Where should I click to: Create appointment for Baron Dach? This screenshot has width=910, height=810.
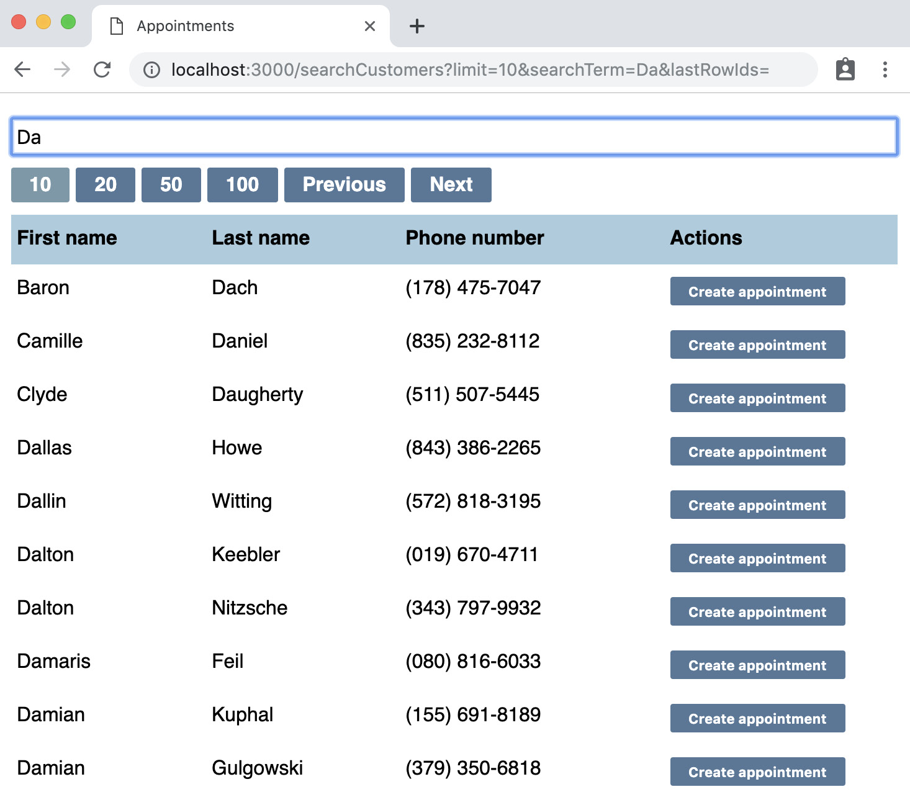pyautogui.click(x=757, y=291)
